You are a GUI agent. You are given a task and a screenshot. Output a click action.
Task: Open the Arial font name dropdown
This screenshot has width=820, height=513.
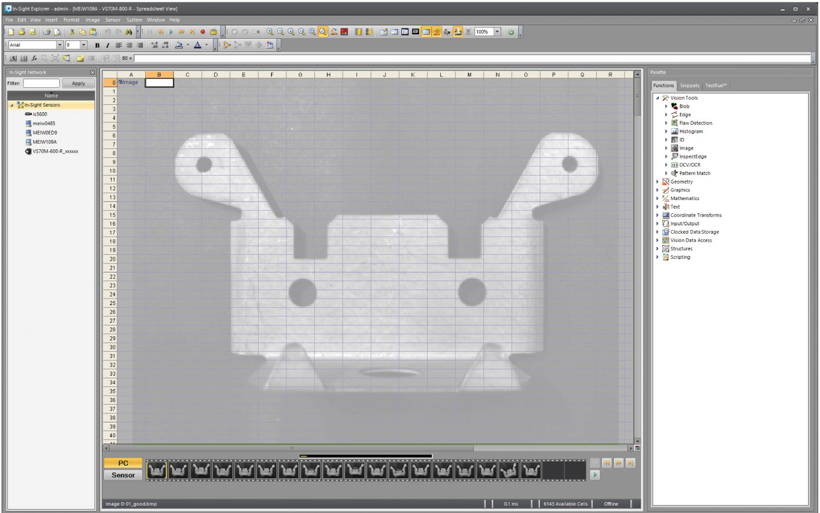point(59,45)
